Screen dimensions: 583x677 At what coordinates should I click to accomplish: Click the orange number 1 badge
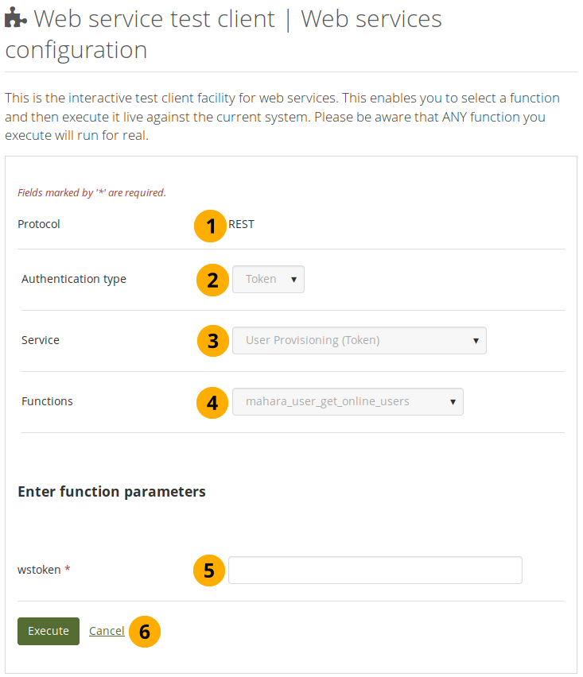tap(211, 225)
